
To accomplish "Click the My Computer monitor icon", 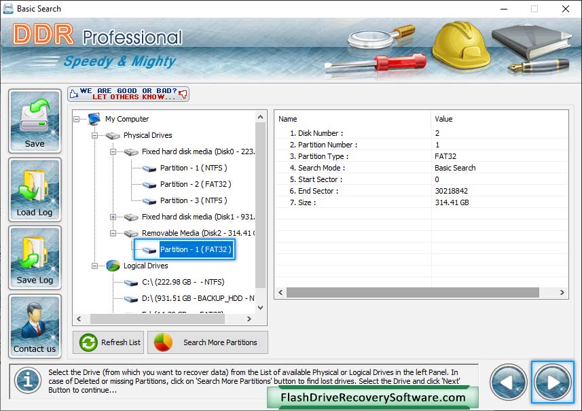I will (x=94, y=119).
